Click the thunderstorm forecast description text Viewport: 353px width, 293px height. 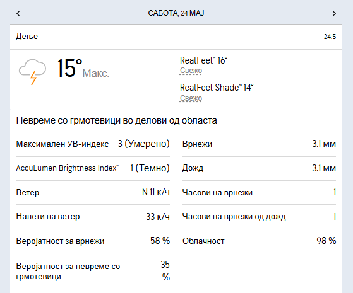coord(117,120)
